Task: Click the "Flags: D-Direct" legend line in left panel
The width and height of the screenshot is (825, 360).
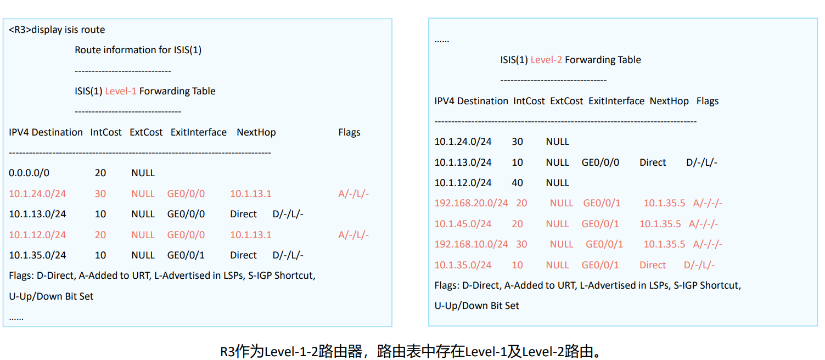Action: [x=162, y=275]
